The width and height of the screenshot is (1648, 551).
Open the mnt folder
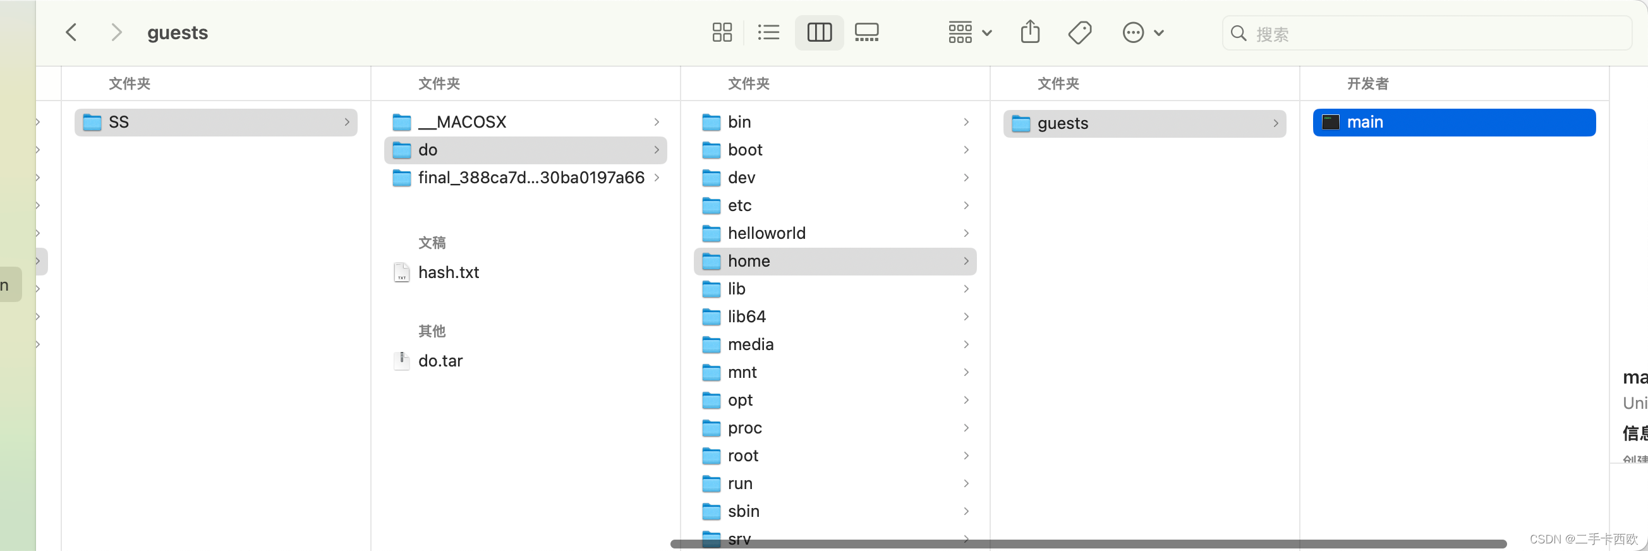835,372
